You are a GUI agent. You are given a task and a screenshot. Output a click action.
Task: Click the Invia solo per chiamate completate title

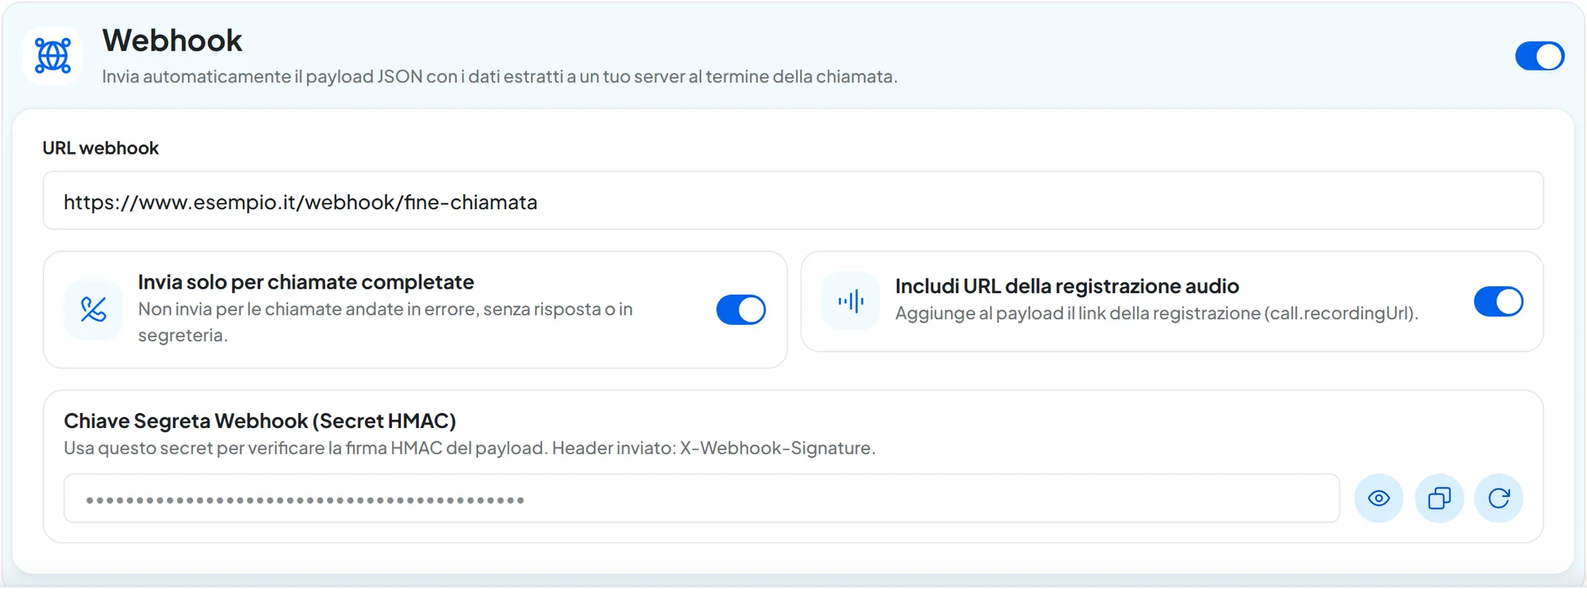pos(306,282)
